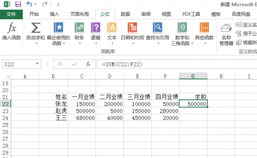
Task: Select cell containing 赵虎
Action: pos(53,111)
